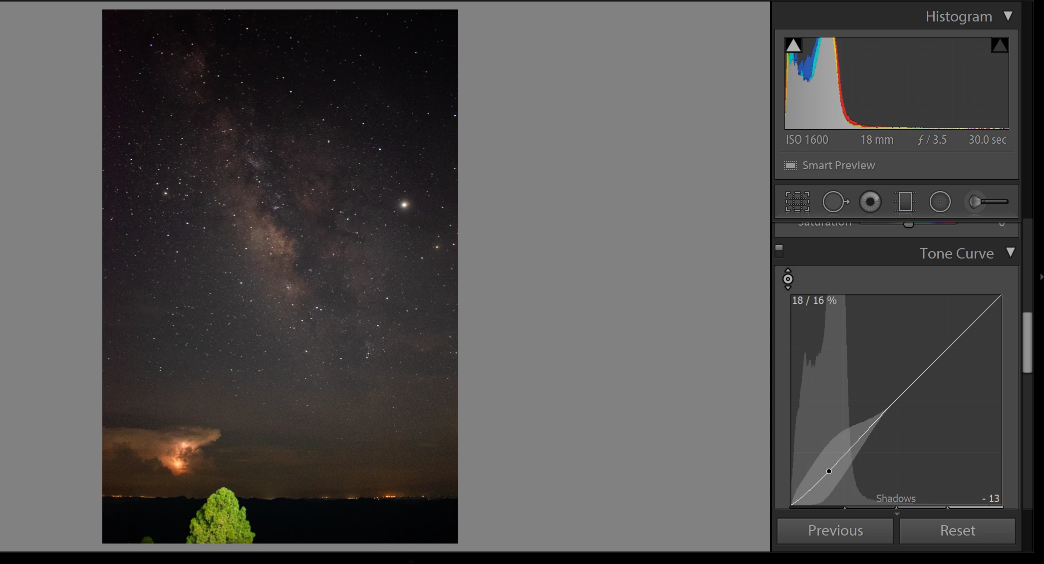Screen dimensions: 1044x564
Task: Select the Graduated Filter tool
Action: tap(905, 202)
